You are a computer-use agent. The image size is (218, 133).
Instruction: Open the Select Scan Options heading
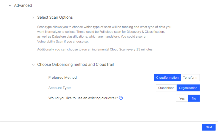[55, 18]
